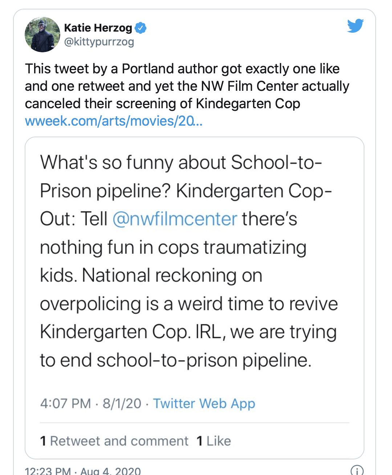392x475 pixels.
Task: Click the Twitter bird logo
Action: point(355,26)
